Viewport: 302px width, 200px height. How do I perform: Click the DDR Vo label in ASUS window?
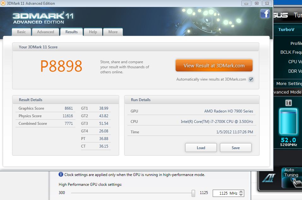pos(295,71)
